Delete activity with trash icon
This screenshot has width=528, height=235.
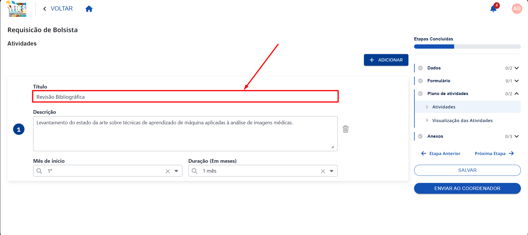(x=345, y=129)
